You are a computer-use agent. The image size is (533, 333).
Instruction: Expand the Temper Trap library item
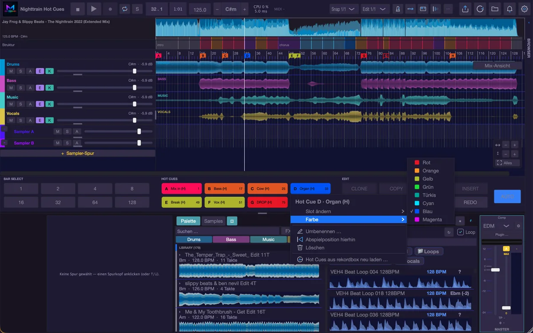pos(180,255)
